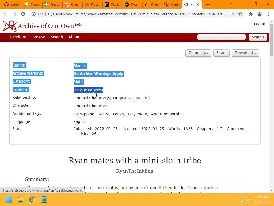The height and width of the screenshot is (206, 274).
Task: Click the share page icon in address bar
Action: [232, 14]
